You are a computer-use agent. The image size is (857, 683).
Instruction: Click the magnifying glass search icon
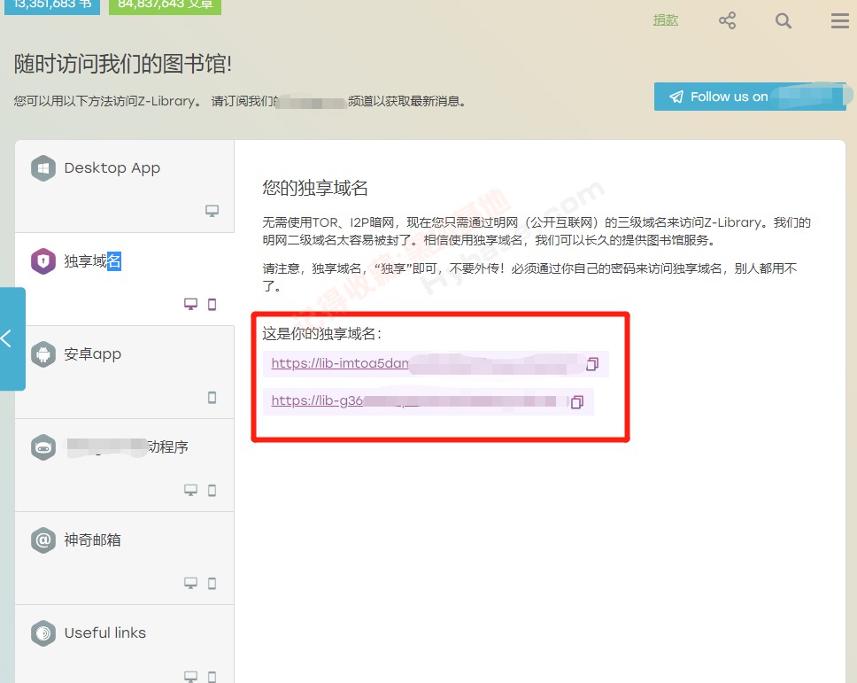coord(784,20)
